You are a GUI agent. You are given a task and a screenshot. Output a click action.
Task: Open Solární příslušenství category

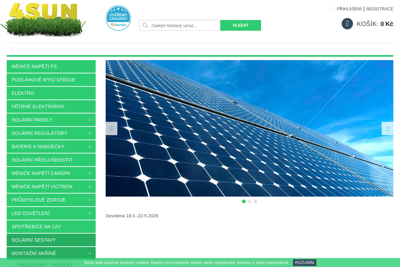coord(51,160)
